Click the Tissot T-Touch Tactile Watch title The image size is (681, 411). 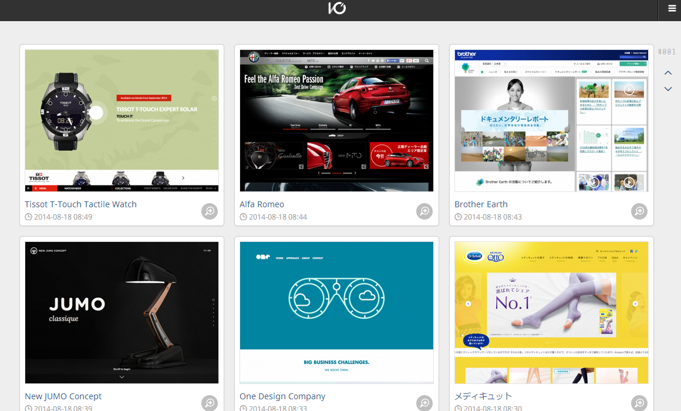pyautogui.click(x=81, y=204)
